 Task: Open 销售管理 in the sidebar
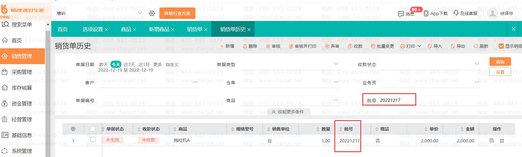(x=22, y=56)
